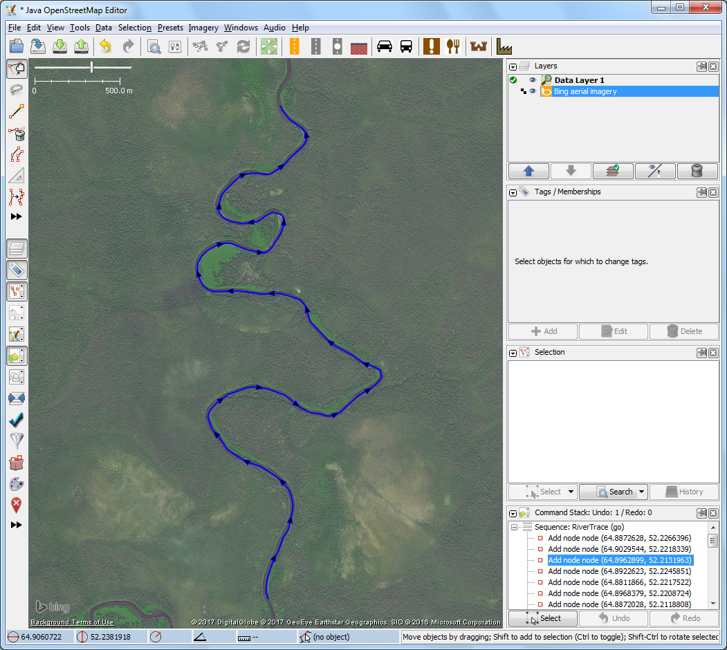This screenshot has height=650, width=727.
Task: Delete layer with the trash can button
Action: pyautogui.click(x=697, y=171)
